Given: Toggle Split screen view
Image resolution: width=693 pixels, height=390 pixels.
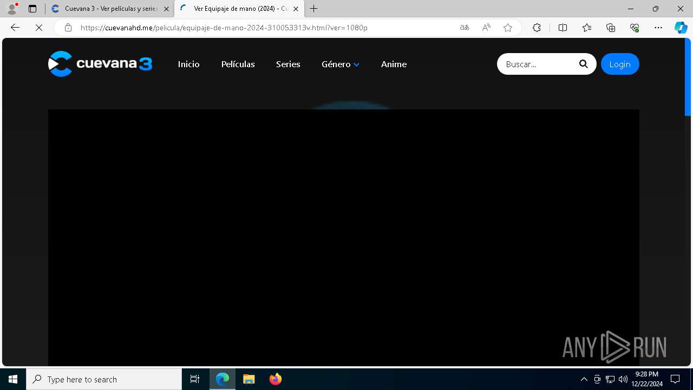Looking at the screenshot, I should [563, 28].
